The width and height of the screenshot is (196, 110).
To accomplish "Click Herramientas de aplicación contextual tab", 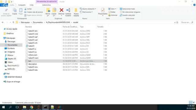I will pos(47,2).
